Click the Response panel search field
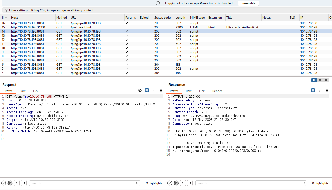This screenshot has width=332, height=190. (248, 183)
